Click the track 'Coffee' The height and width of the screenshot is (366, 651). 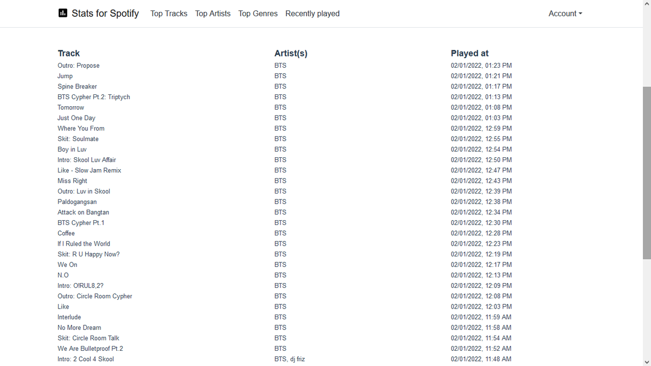pyautogui.click(x=66, y=233)
